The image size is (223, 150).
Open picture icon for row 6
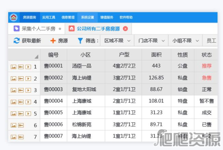(x=13, y=125)
